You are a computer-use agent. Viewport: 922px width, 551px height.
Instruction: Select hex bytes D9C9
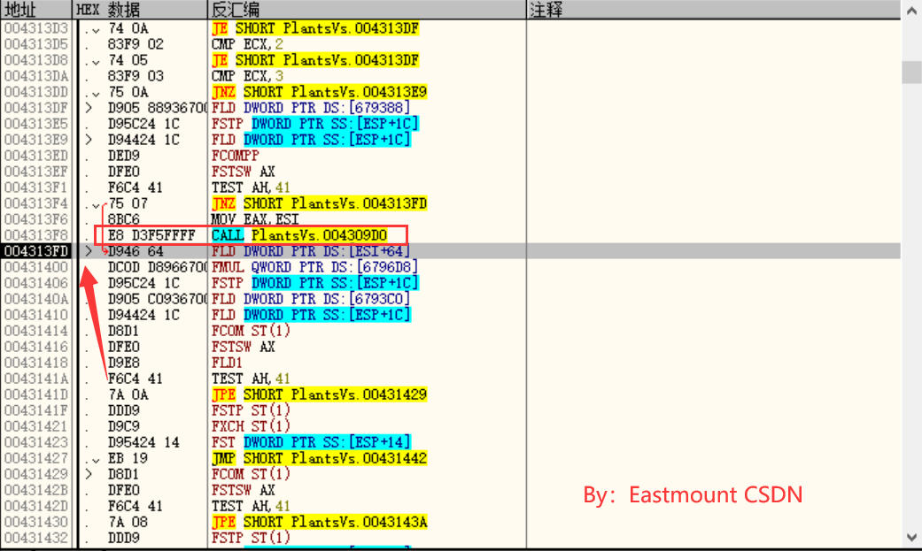click(123, 426)
